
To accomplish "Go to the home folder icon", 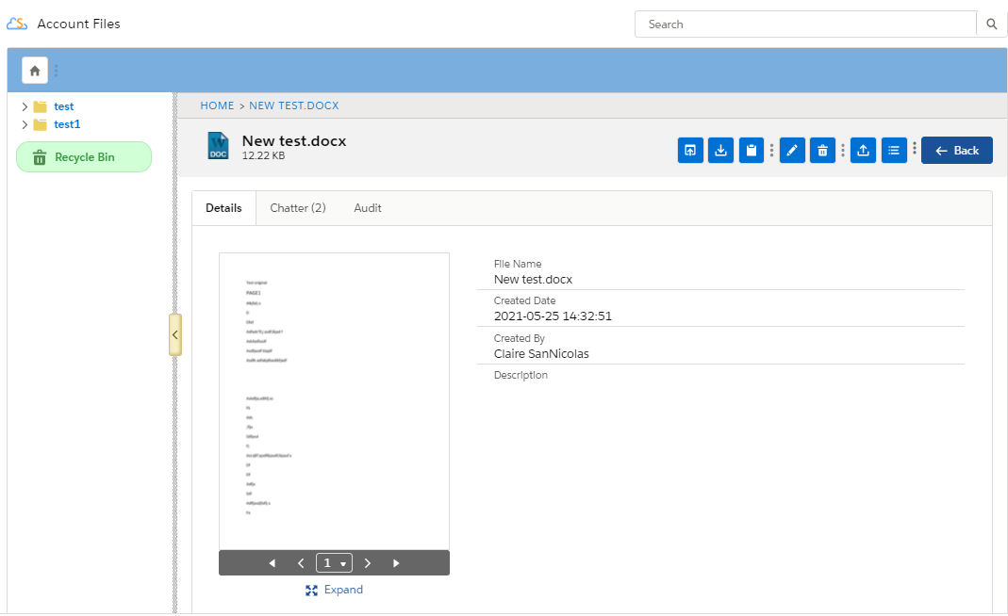I will click(35, 71).
